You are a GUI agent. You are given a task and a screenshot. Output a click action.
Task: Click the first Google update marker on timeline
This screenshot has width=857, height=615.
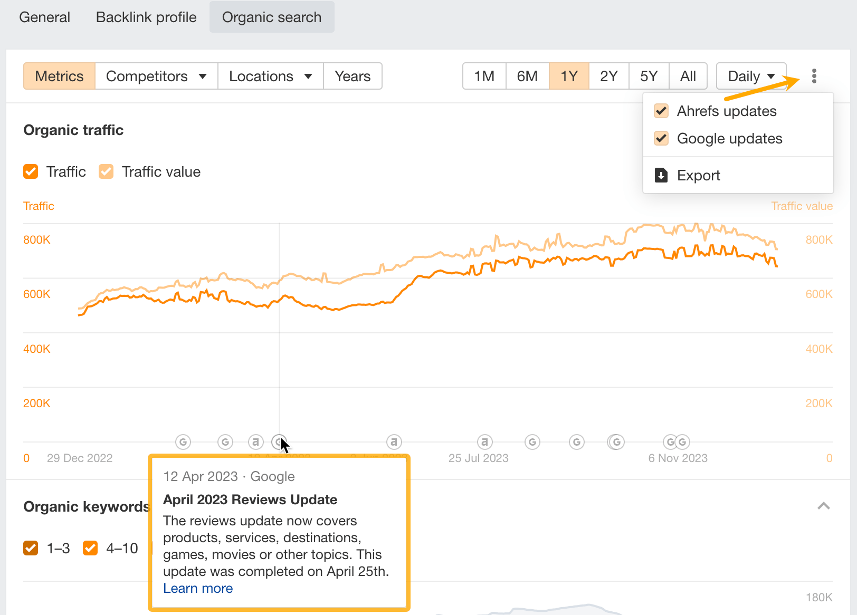(183, 442)
